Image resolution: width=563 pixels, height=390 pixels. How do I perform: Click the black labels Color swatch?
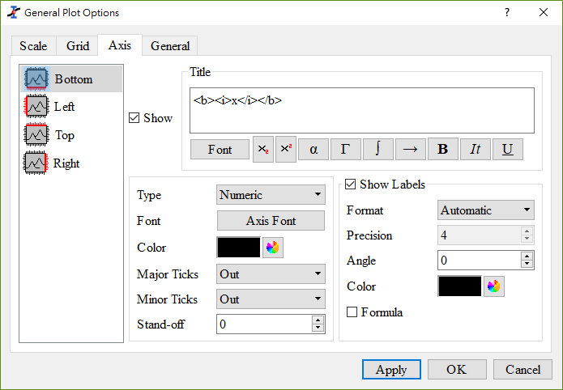[x=459, y=286]
